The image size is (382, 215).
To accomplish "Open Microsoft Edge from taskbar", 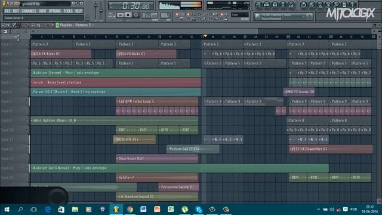I will 48,210.
